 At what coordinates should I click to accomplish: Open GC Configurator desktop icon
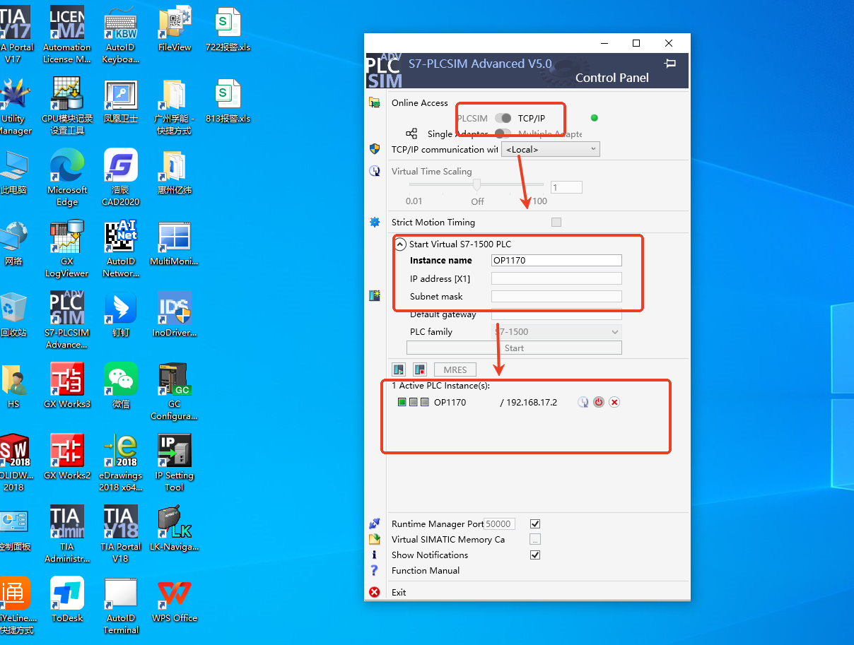175,391
